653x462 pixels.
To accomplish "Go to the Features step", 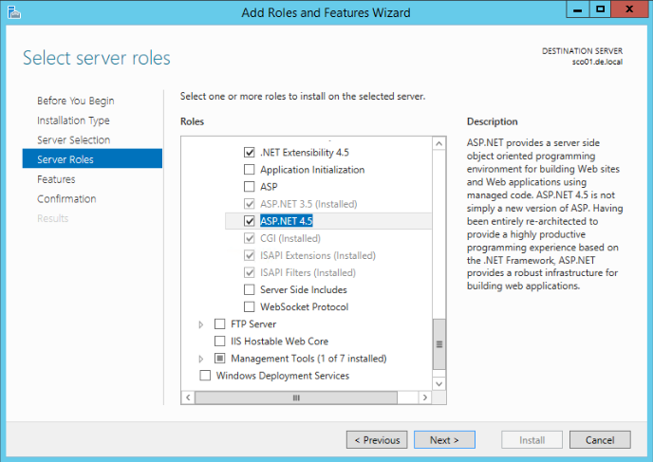I will [x=56, y=179].
